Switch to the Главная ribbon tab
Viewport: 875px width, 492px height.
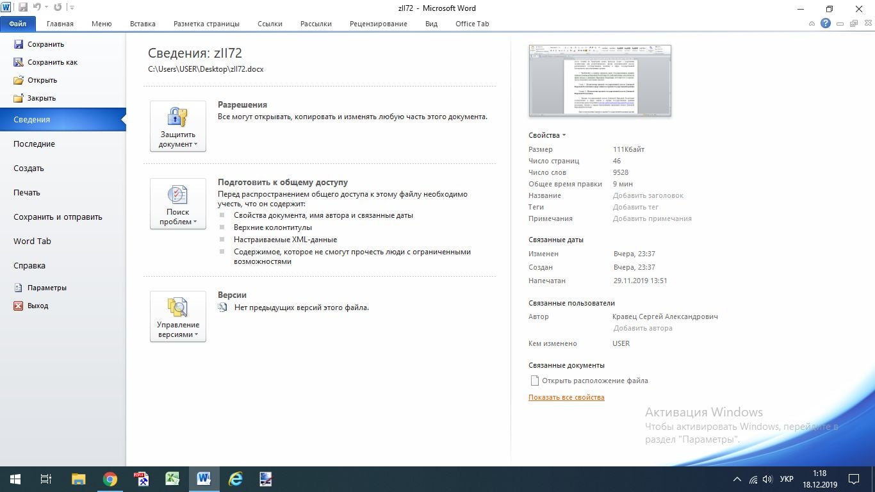click(60, 24)
